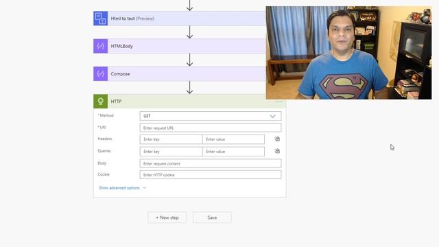Expand advanced options chevron
The width and height of the screenshot is (439, 247).
coord(145,187)
